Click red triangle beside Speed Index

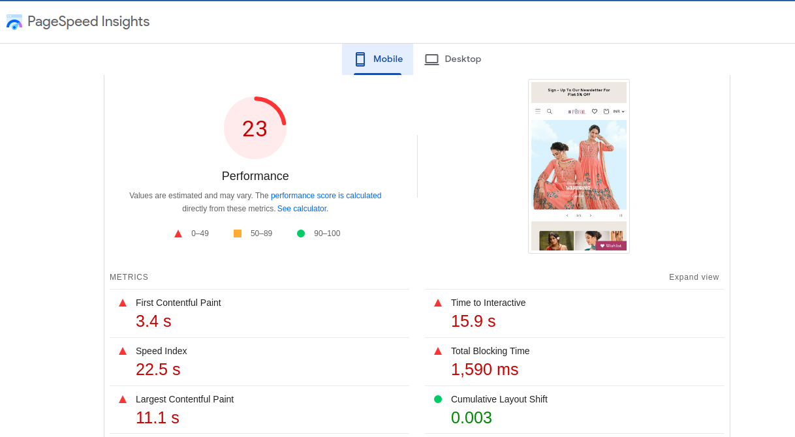click(122, 350)
